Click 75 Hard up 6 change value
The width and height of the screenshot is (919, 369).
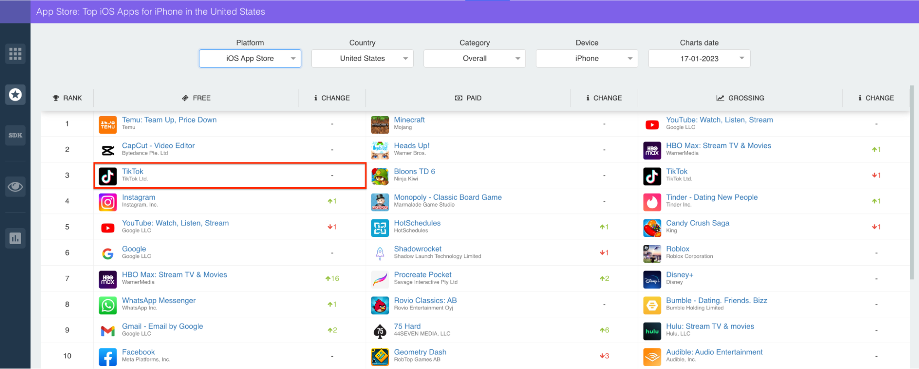click(x=604, y=330)
